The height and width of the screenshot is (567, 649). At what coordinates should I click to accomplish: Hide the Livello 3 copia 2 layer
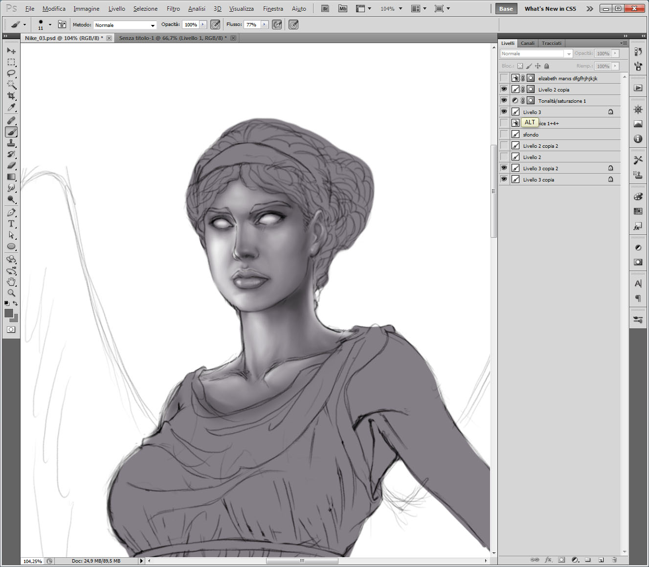[504, 168]
